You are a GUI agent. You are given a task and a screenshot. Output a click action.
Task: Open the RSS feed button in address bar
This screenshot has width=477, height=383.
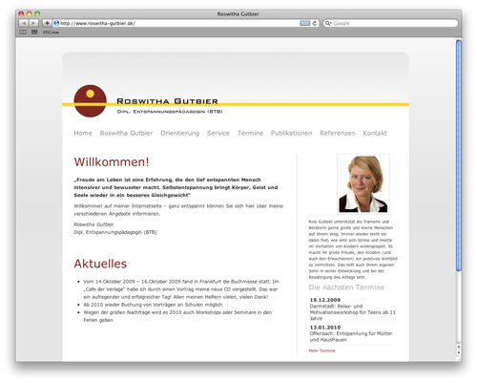[304, 23]
